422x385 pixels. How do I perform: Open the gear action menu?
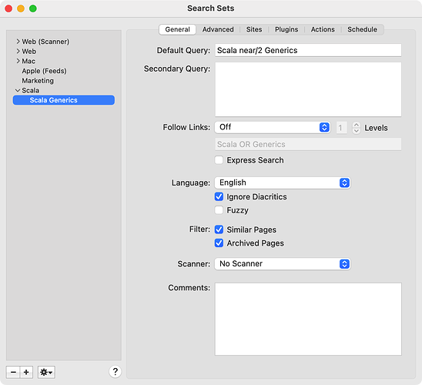(46, 372)
